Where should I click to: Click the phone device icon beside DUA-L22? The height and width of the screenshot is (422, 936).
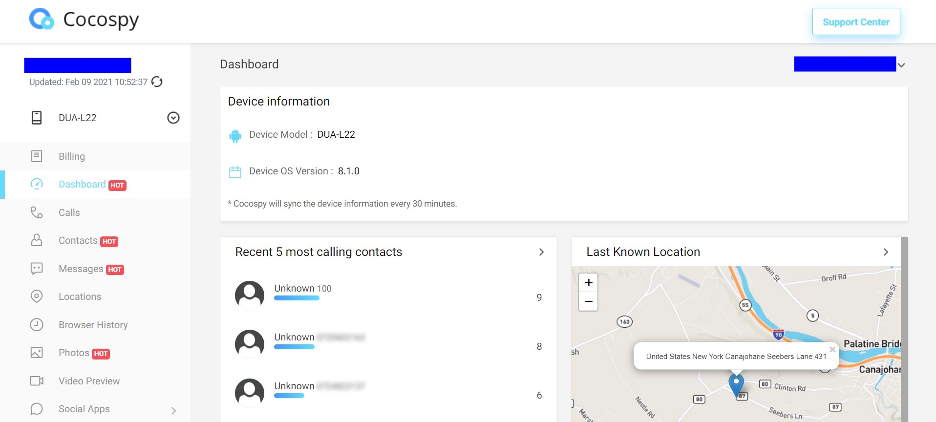[x=37, y=118]
